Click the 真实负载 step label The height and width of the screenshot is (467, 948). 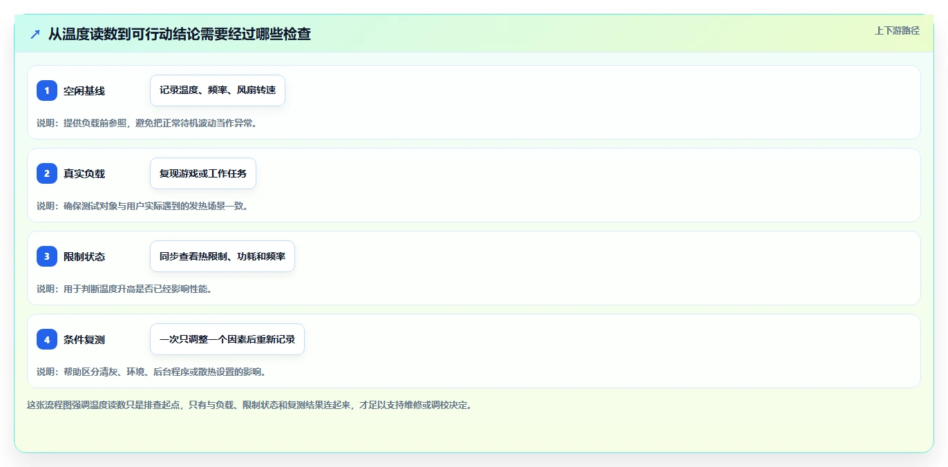84,173
